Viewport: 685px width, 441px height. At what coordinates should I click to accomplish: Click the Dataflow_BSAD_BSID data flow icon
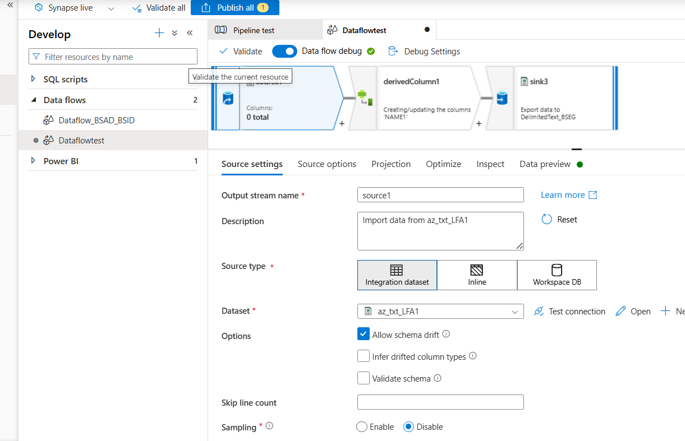[48, 120]
